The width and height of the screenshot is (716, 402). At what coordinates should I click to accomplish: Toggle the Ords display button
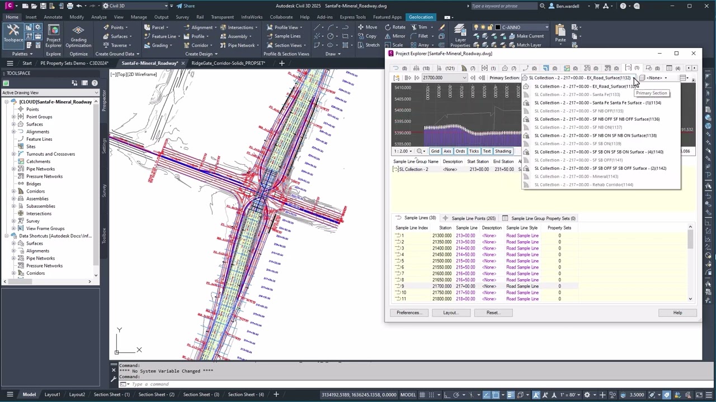click(460, 151)
